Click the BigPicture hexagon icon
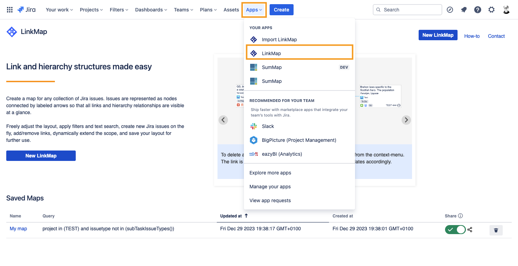Viewport: 518px width, 266px height. tap(254, 140)
